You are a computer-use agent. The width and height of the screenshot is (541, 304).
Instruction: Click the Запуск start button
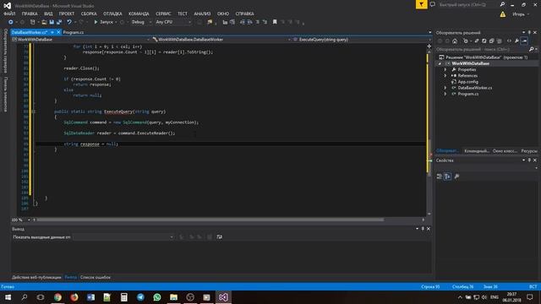103,22
